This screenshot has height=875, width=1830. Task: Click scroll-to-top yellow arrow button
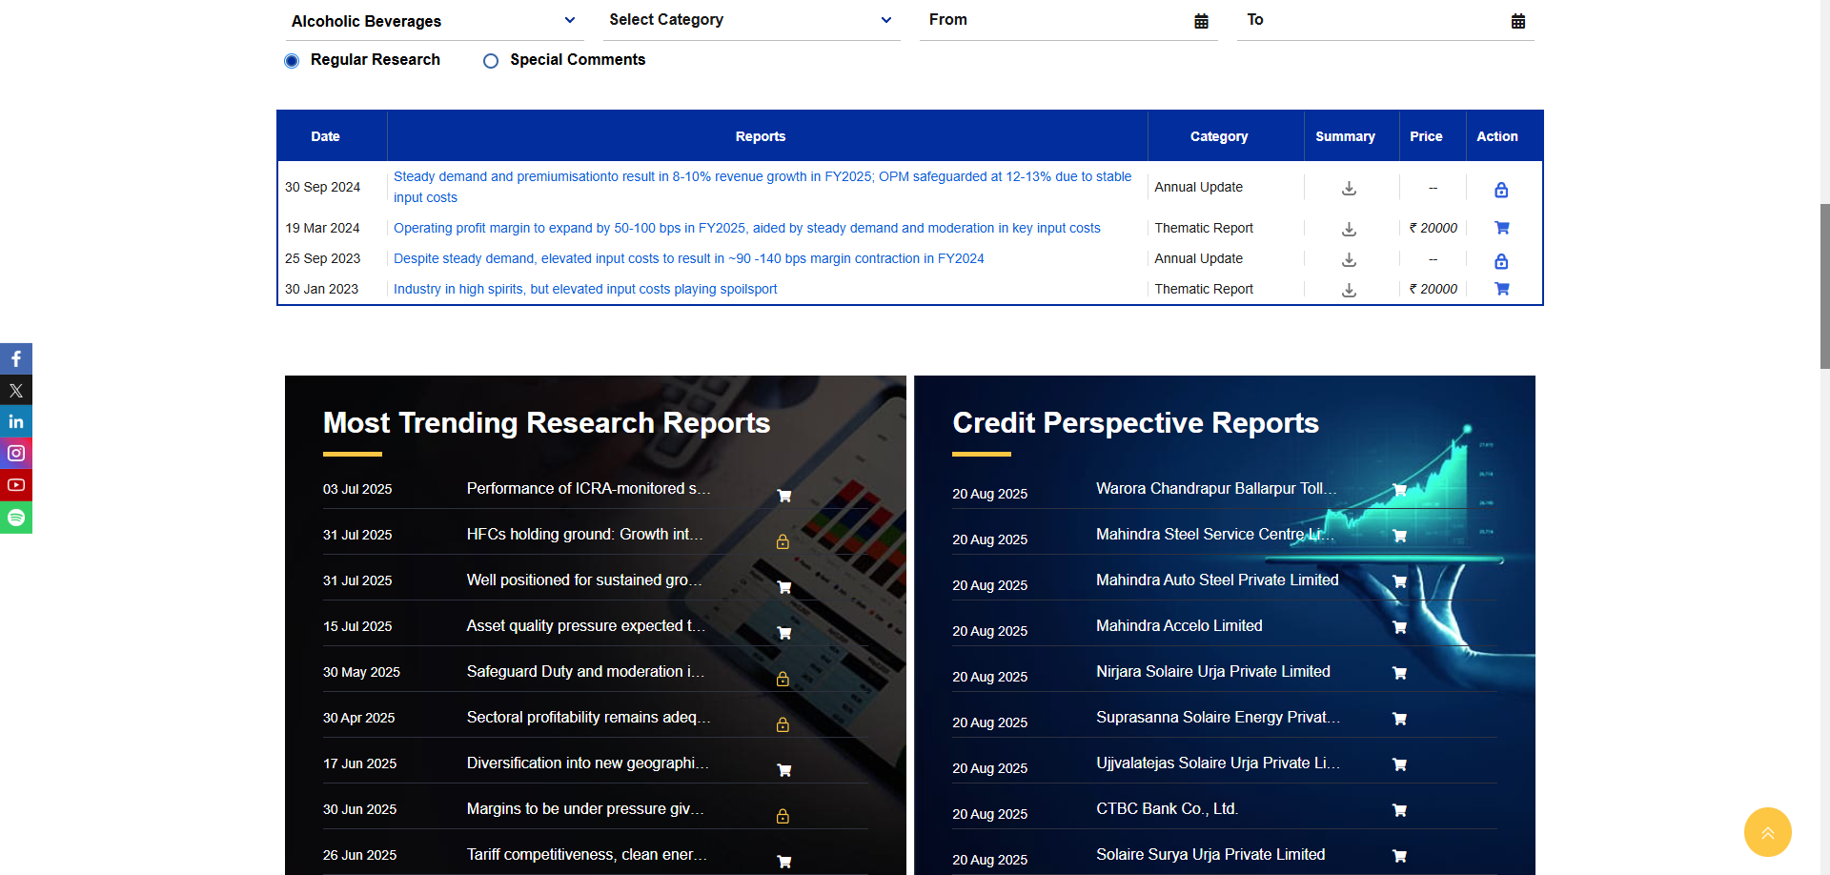pos(1767,832)
